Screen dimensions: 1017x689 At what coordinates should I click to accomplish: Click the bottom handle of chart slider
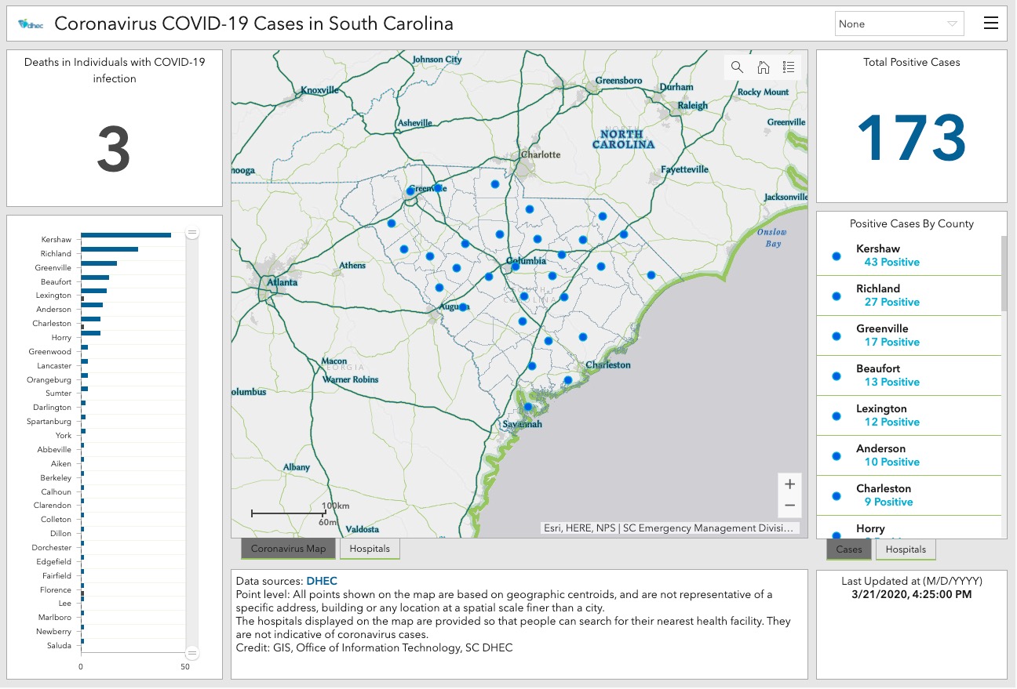[x=192, y=653]
